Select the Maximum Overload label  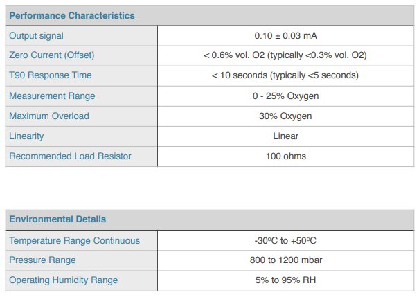pyautogui.click(x=49, y=116)
